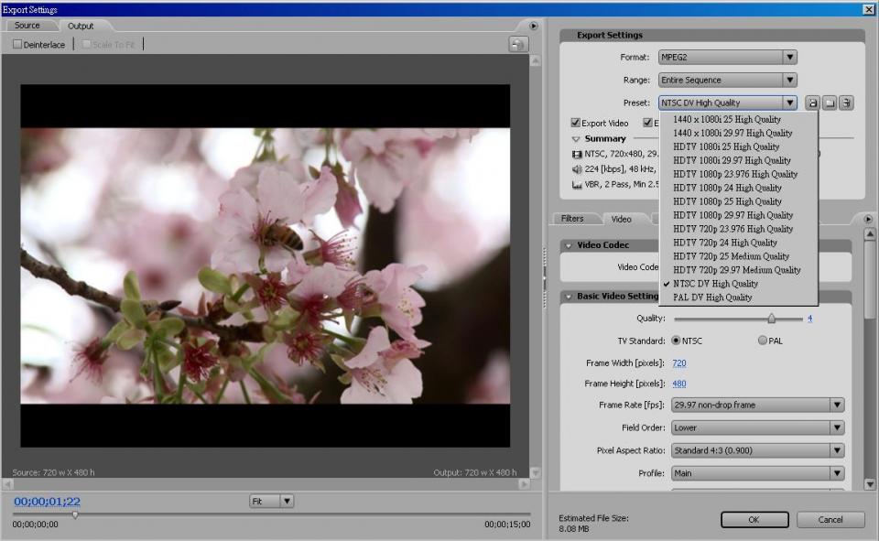The width and height of the screenshot is (879, 541).
Task: Switch to the Source tab
Action: (27, 26)
